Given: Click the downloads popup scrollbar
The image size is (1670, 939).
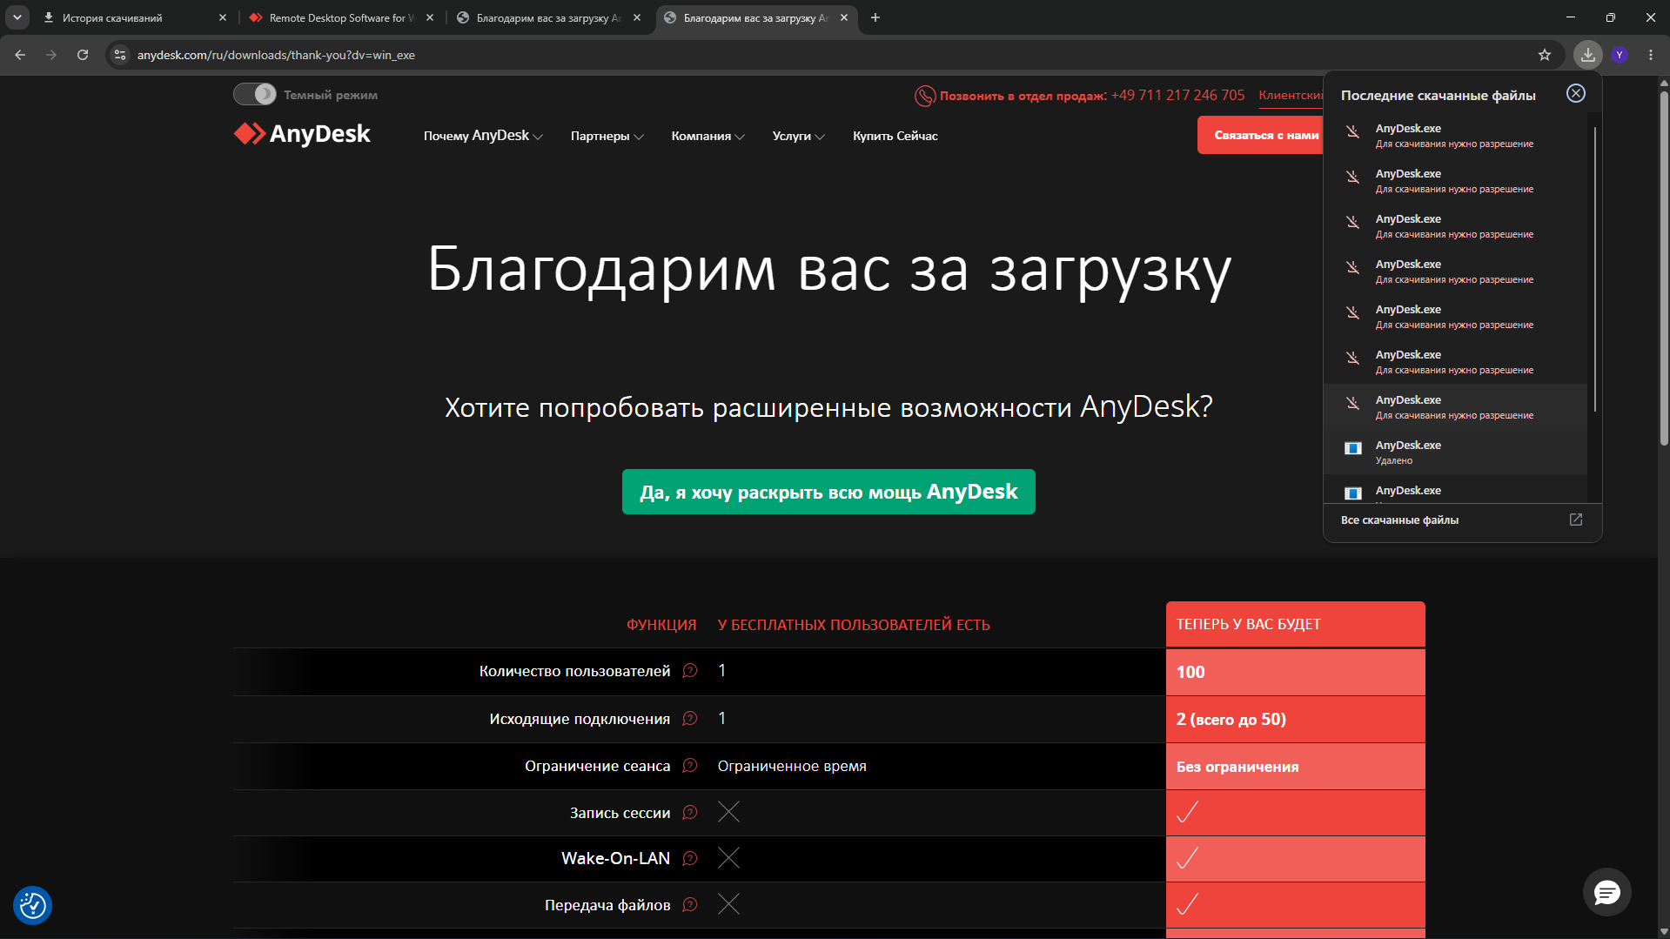Looking at the screenshot, I should (1595, 270).
